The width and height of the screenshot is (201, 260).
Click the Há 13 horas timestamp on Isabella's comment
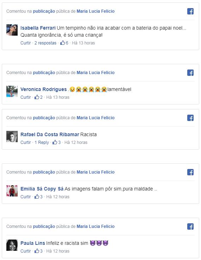click(x=83, y=43)
